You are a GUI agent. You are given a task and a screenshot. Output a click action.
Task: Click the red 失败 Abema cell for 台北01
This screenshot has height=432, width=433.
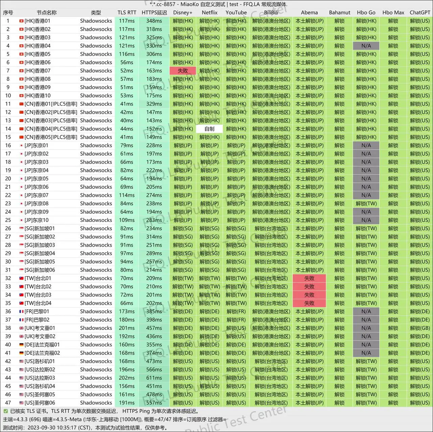(x=310, y=278)
